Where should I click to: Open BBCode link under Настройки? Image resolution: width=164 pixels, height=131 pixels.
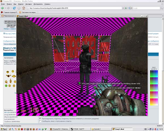7,112
